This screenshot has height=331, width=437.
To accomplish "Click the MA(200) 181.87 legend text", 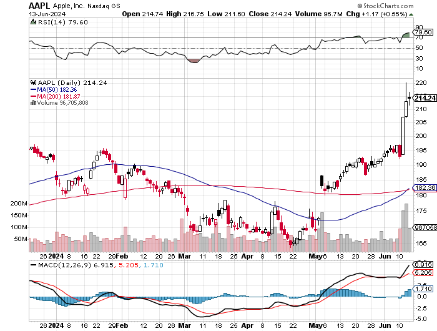I will tap(59, 96).
